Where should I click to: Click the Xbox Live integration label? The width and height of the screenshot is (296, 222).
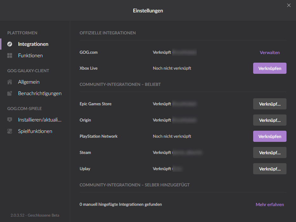(x=89, y=68)
